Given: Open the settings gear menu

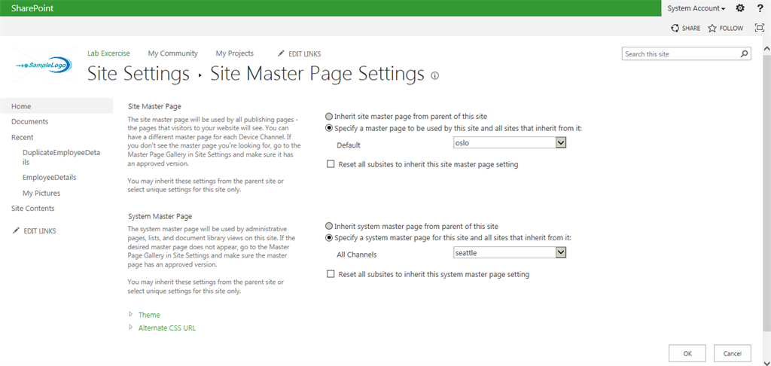Looking at the screenshot, I should pos(740,8).
